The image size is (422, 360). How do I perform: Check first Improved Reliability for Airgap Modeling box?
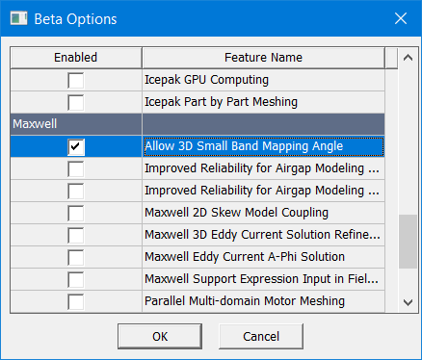(76, 168)
